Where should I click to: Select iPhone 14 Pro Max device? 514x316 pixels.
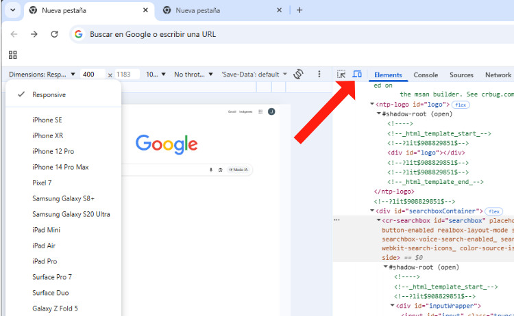pyautogui.click(x=64, y=167)
